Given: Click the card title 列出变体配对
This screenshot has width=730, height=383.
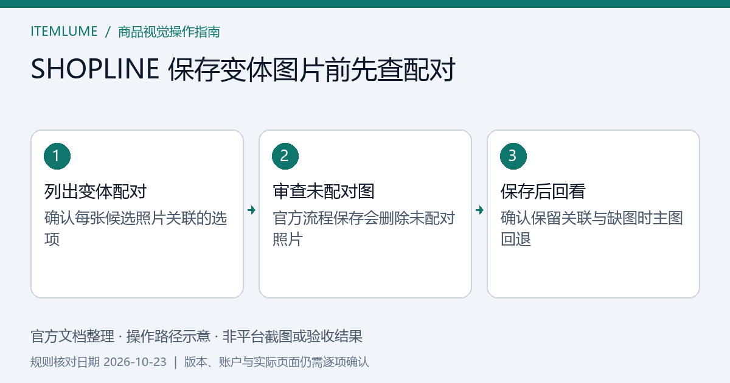Looking at the screenshot, I should [x=96, y=191].
